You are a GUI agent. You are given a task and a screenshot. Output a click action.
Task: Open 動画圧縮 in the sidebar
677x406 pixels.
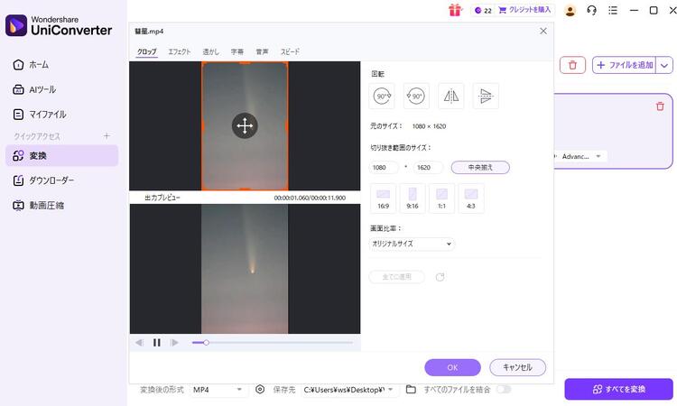tap(61, 206)
